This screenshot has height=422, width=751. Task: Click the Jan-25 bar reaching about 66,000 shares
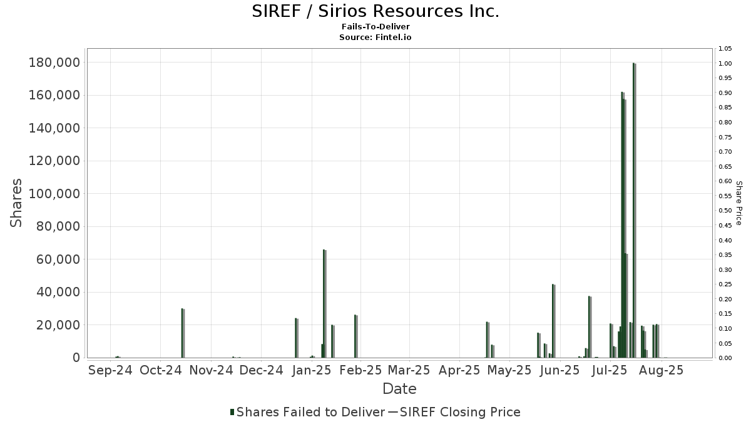click(x=325, y=304)
